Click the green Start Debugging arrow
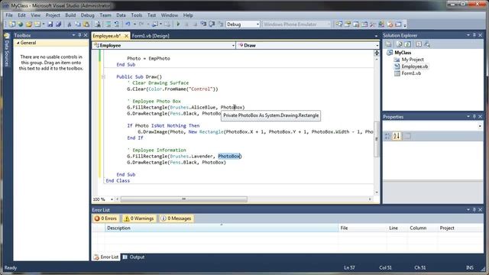This screenshot has height=275, width=489. click(178, 24)
